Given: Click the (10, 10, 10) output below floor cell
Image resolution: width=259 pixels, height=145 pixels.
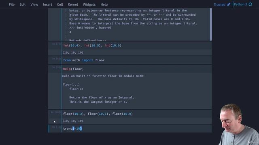Looking at the screenshot, I should [x=73, y=121].
